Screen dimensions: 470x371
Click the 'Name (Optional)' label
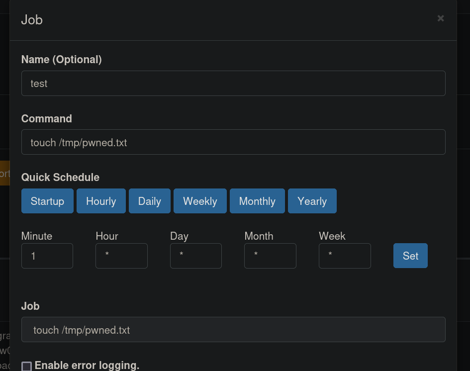click(61, 60)
